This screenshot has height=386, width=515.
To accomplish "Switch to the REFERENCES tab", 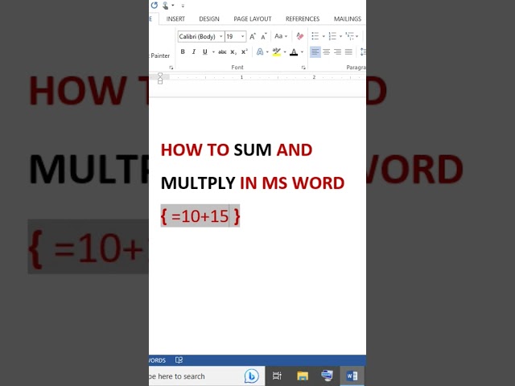I will [x=303, y=18].
